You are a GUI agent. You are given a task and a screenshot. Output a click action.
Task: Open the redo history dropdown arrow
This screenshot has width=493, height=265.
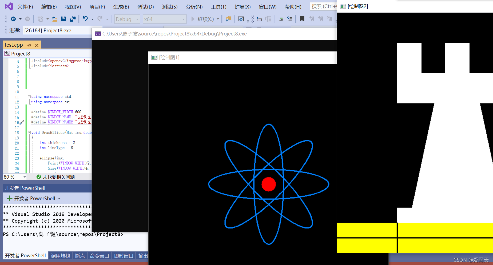tap(107, 19)
